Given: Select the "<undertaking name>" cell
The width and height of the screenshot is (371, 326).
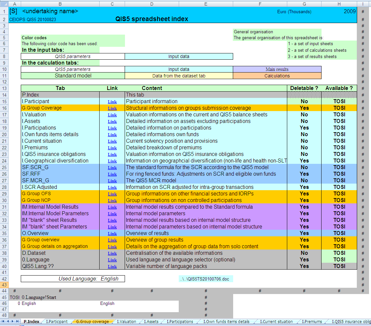Looking at the screenshot, I should (x=50, y=11).
